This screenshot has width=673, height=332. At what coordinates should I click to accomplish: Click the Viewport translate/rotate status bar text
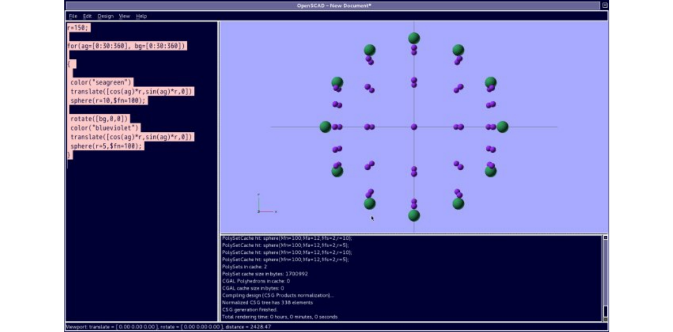point(169,327)
